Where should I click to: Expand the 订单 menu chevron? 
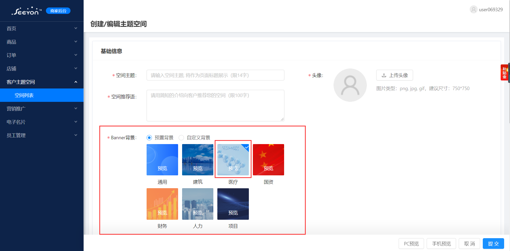(x=76, y=55)
